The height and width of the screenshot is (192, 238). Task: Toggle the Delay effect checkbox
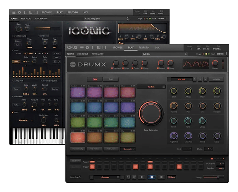168,68
